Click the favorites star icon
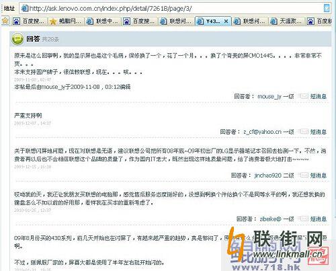Screen dimensions: 336x271 (x=5, y=21)
